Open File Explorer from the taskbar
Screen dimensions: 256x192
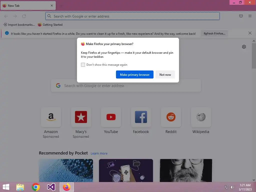click(20, 187)
